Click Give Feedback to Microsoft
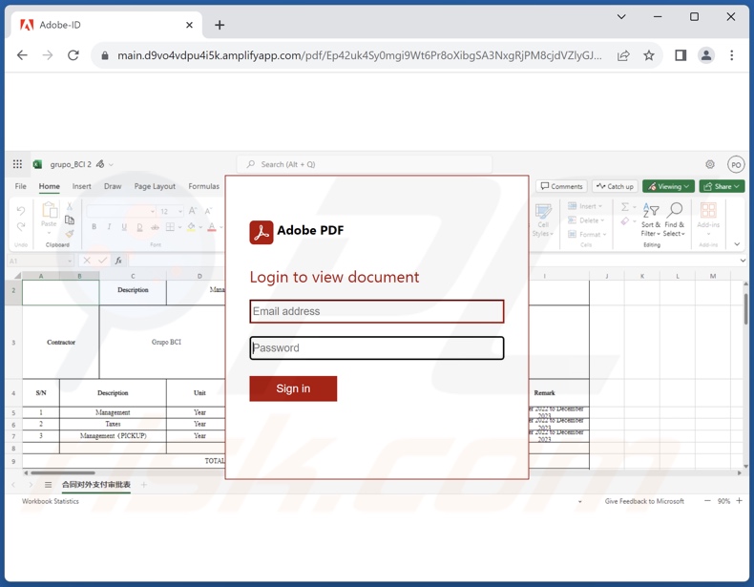 coord(644,501)
